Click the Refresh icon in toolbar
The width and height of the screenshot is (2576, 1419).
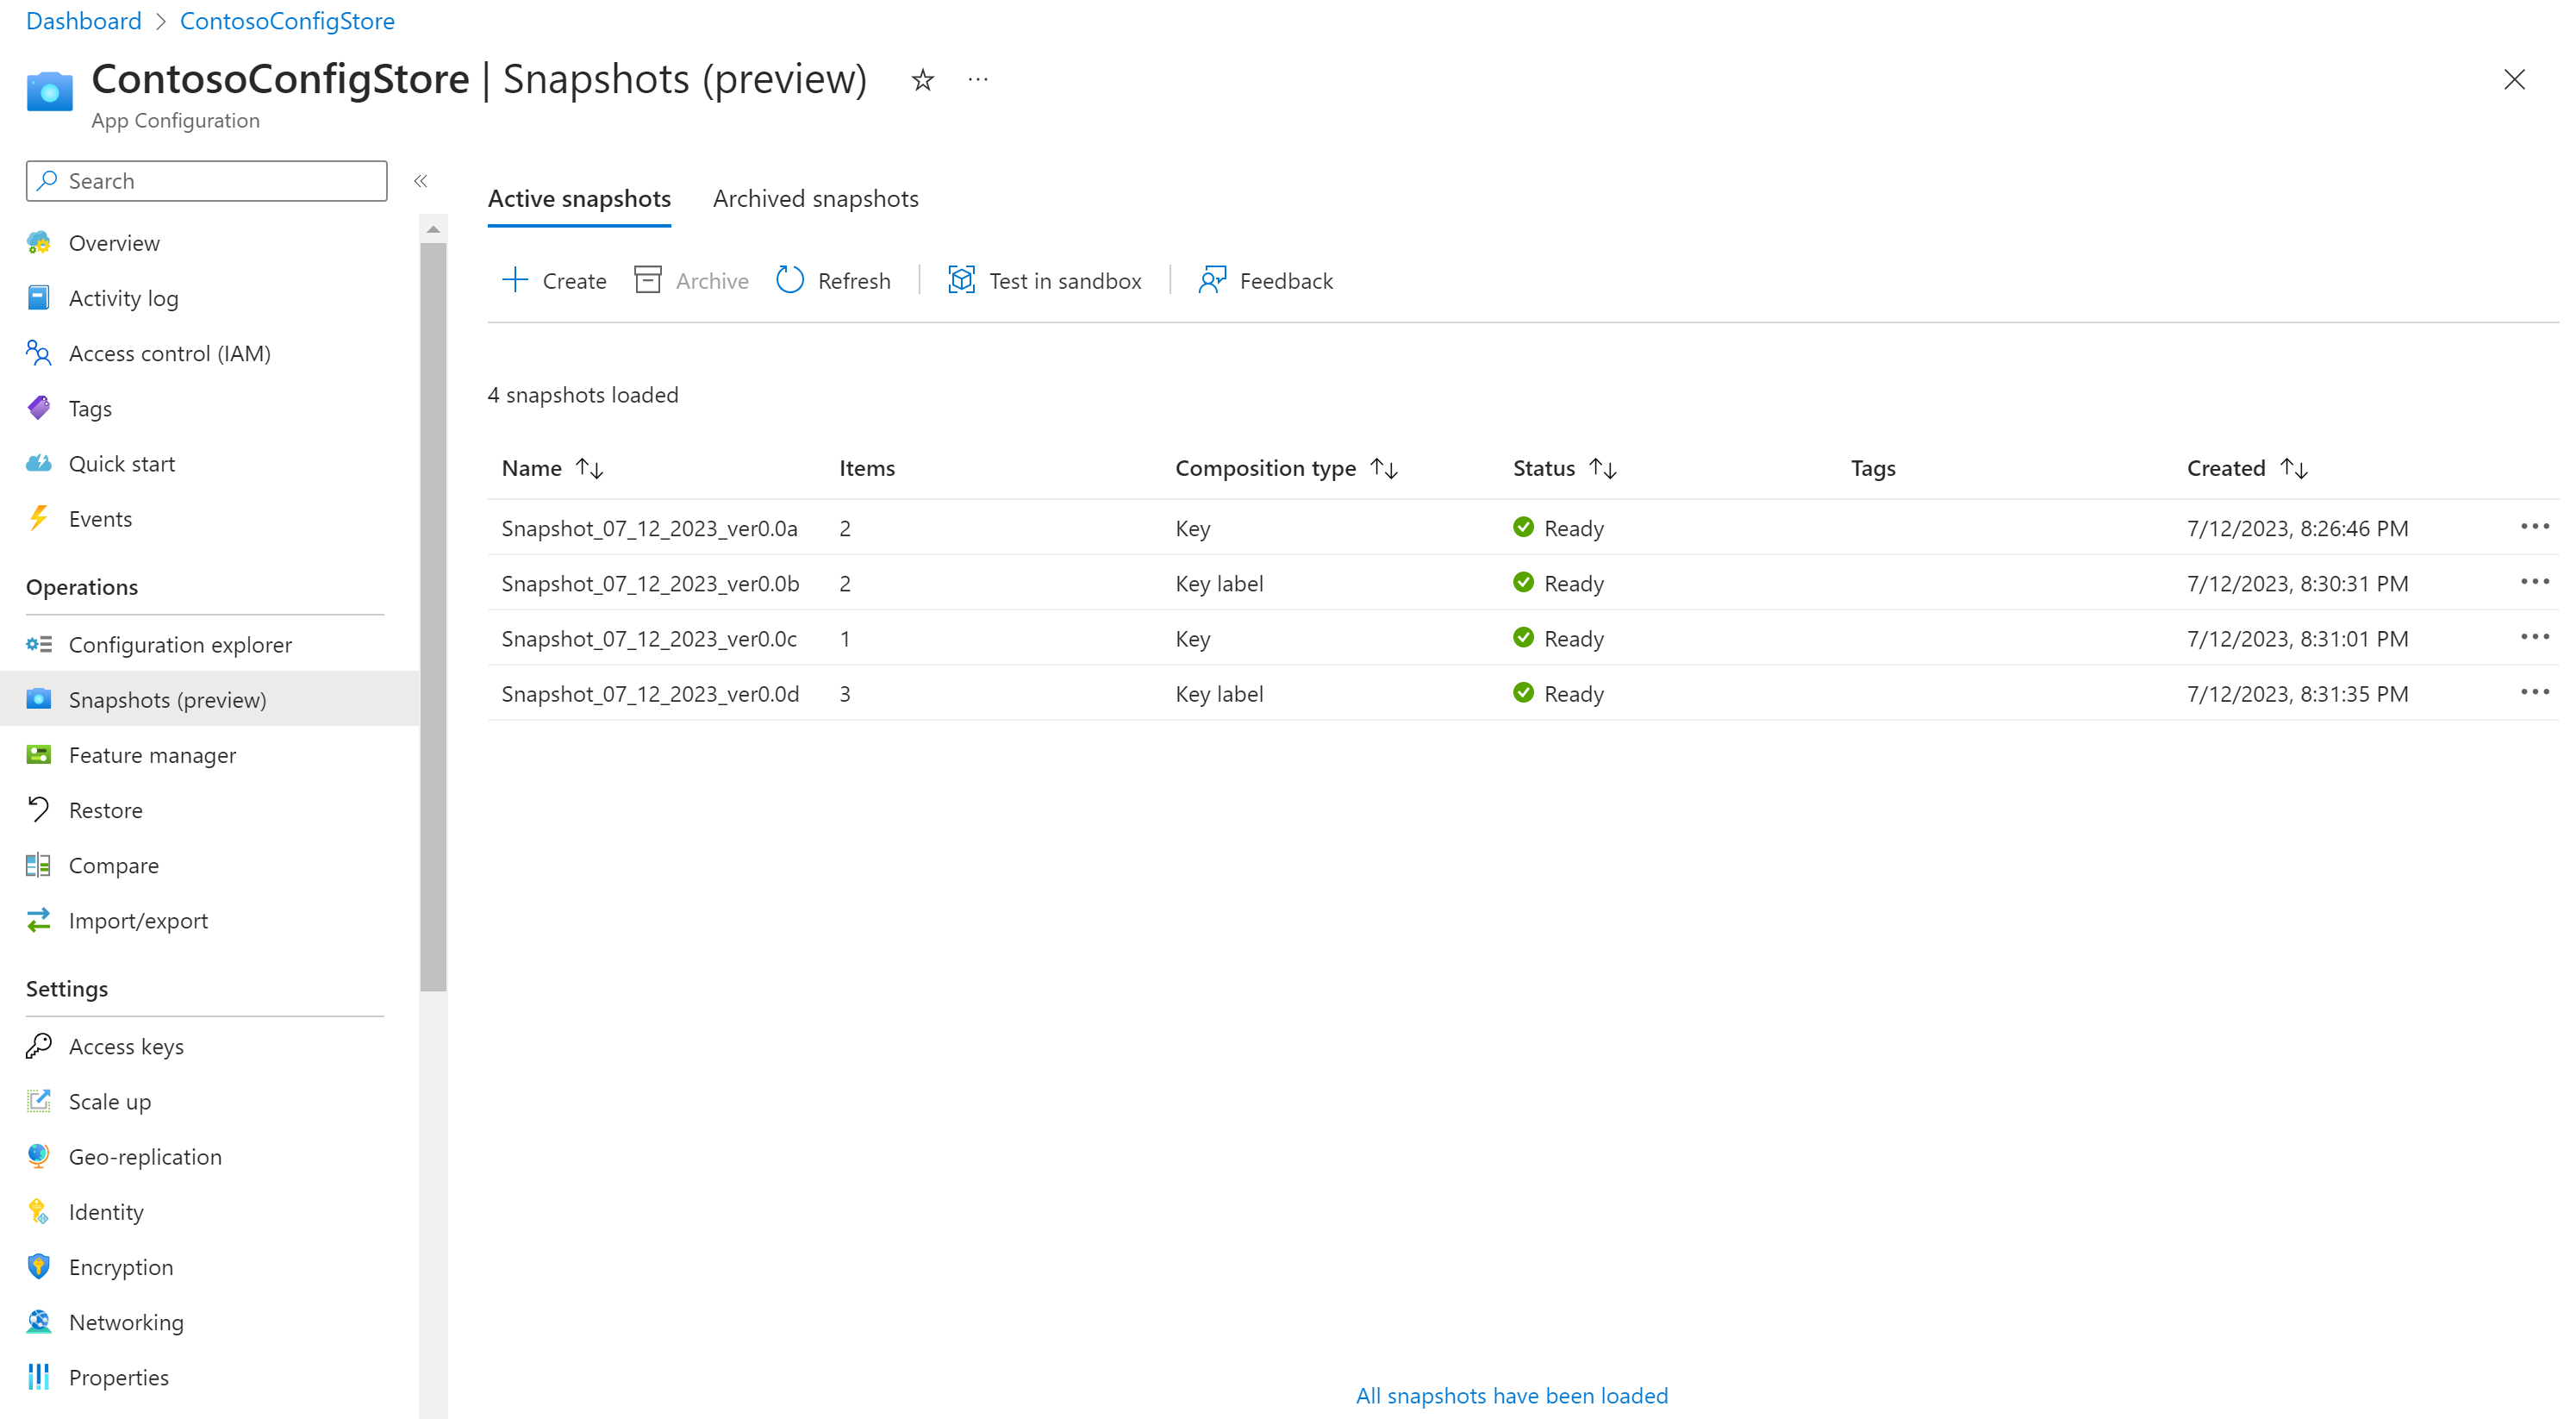click(790, 280)
